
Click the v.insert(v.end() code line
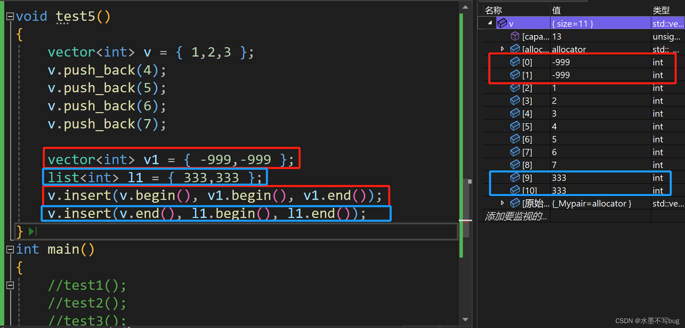coord(207,213)
